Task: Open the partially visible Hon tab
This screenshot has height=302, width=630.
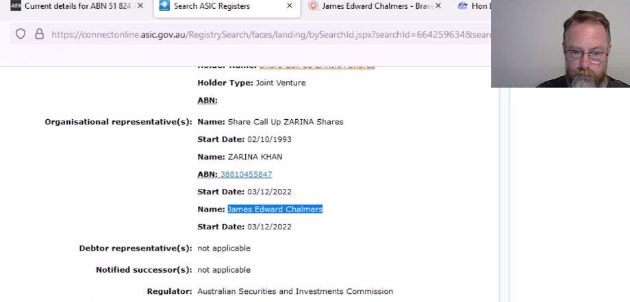Action: point(473,6)
